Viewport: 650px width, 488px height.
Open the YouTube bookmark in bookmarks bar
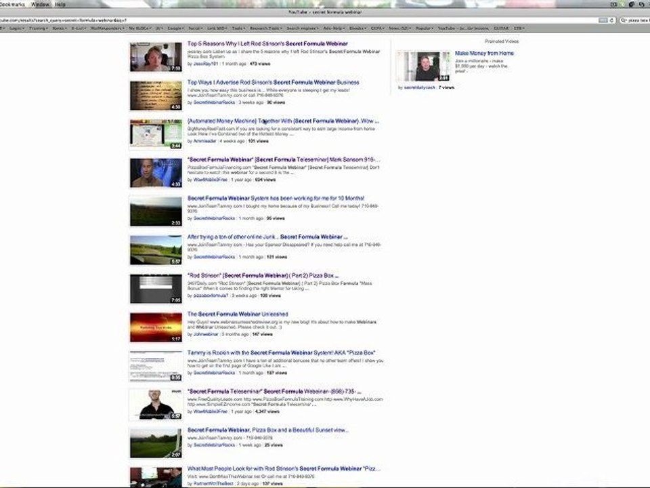coord(463,28)
